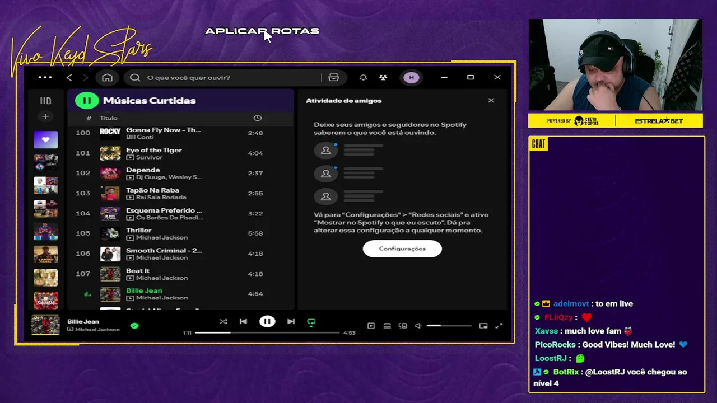Screen dimensions: 717x403
Task: Go forward with the right arrow
Action: point(85,78)
